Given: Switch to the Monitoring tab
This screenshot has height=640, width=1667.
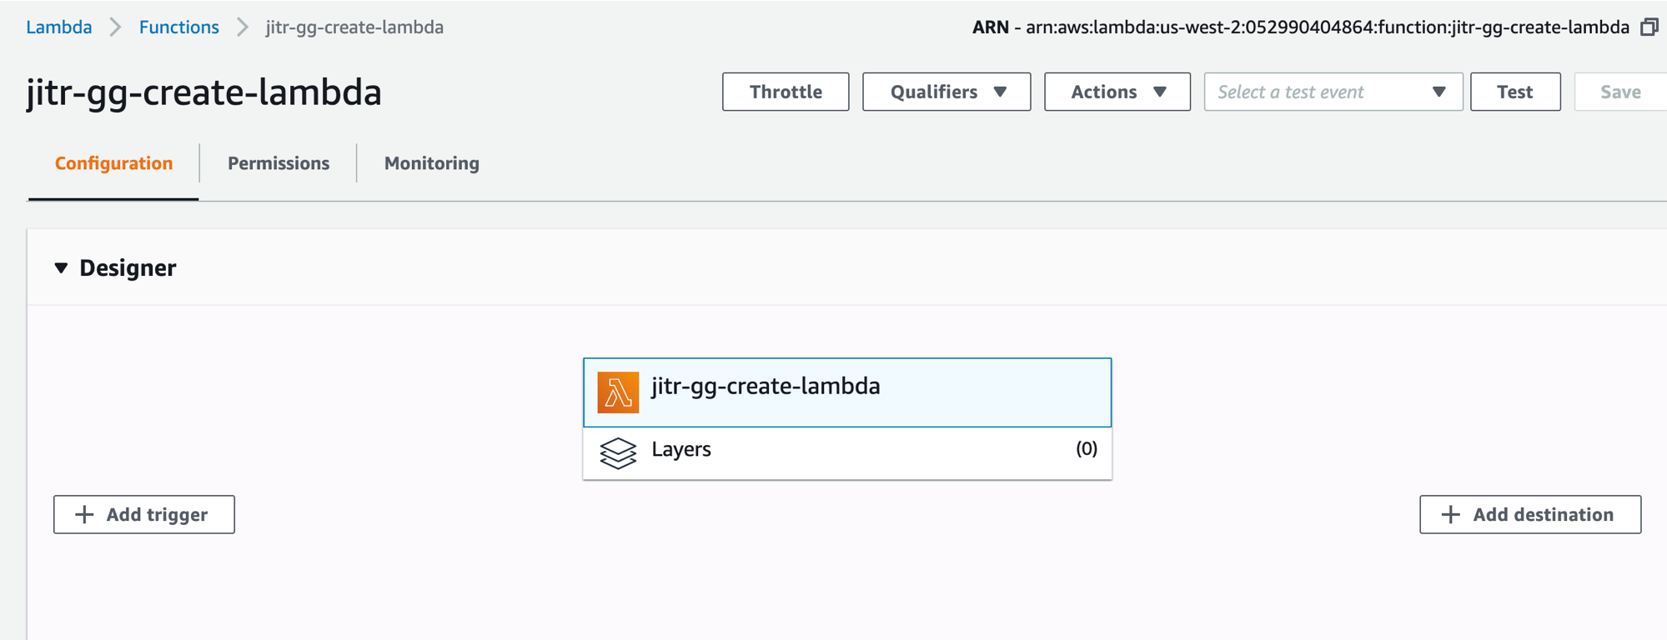Looking at the screenshot, I should (432, 163).
